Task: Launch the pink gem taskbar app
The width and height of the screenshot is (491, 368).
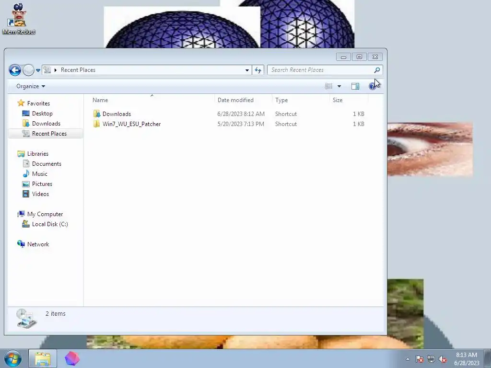Action: [72, 358]
